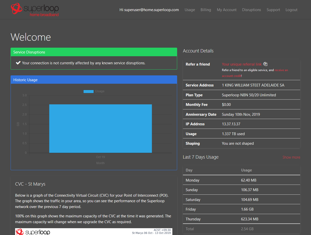Screen dimensions: 311x235
Task: Open 'Your unique referral link'
Action: pos(242,64)
